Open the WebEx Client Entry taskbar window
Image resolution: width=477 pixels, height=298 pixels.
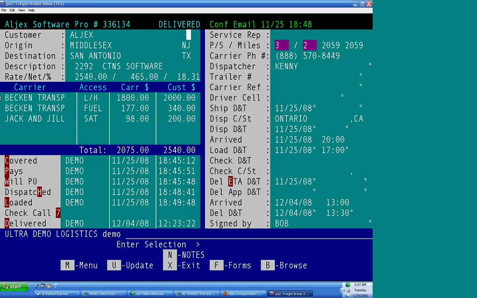[104, 294]
